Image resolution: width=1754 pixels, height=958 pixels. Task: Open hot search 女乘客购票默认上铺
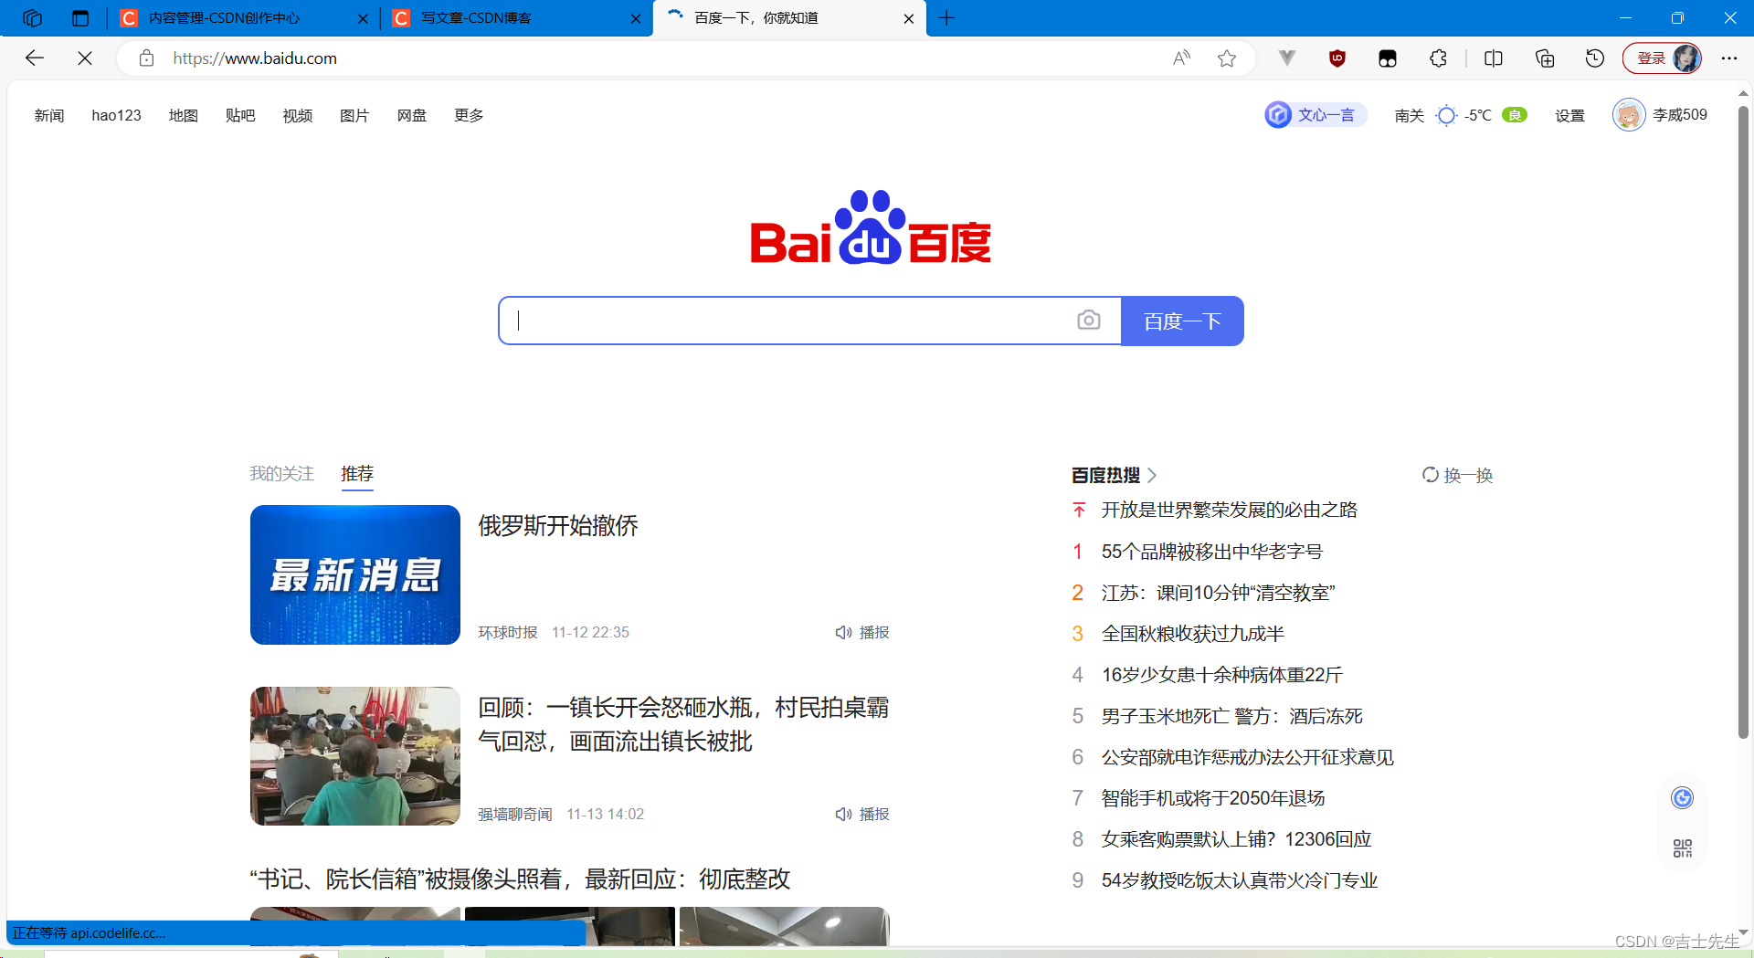coord(1237,839)
